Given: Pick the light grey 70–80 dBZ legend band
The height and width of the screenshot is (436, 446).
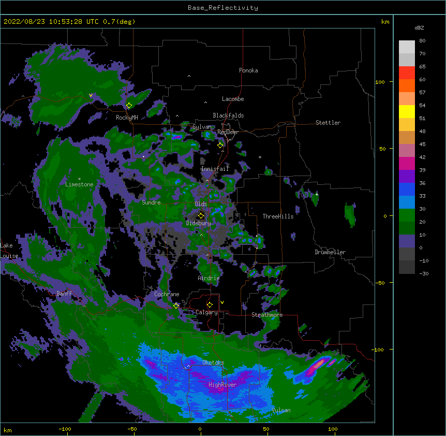Looking at the screenshot, I should tap(407, 47).
